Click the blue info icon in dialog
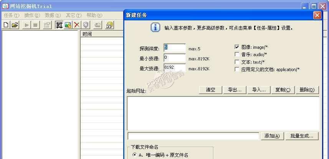 pos(155,28)
